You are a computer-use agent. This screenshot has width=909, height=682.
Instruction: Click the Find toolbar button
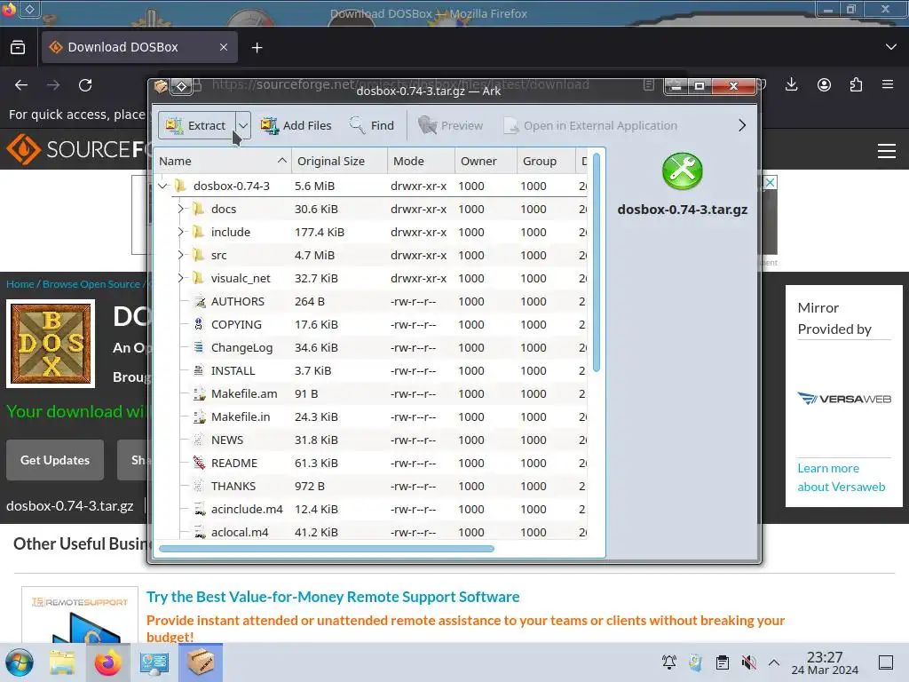point(372,125)
